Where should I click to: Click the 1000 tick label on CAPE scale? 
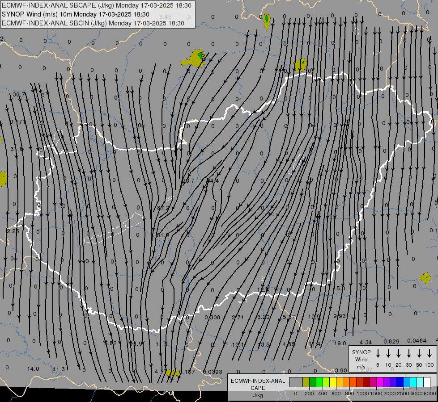tap(362, 394)
